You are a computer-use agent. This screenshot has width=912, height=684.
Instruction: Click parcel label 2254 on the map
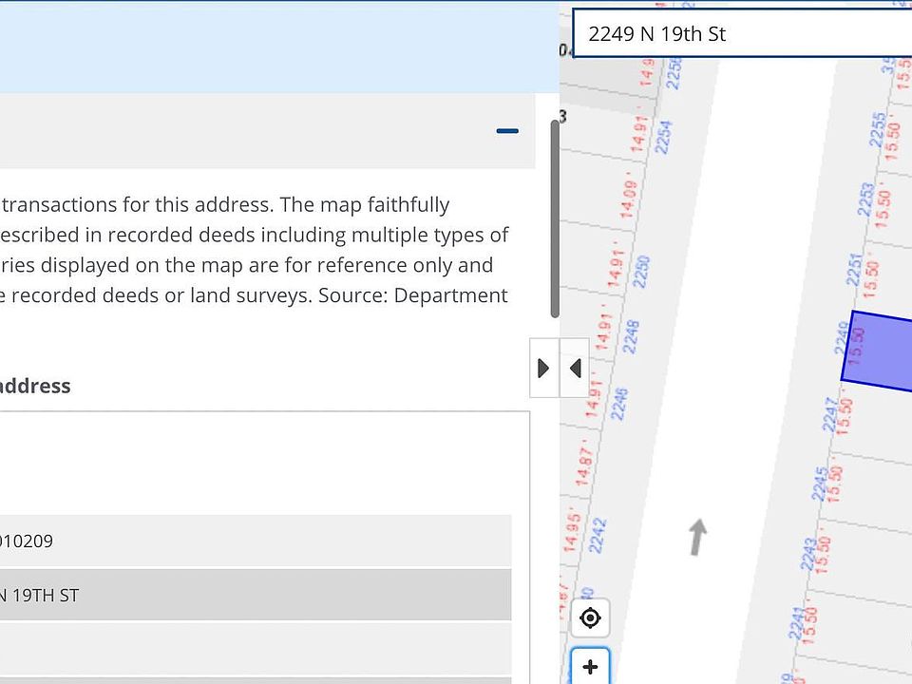coord(664,137)
